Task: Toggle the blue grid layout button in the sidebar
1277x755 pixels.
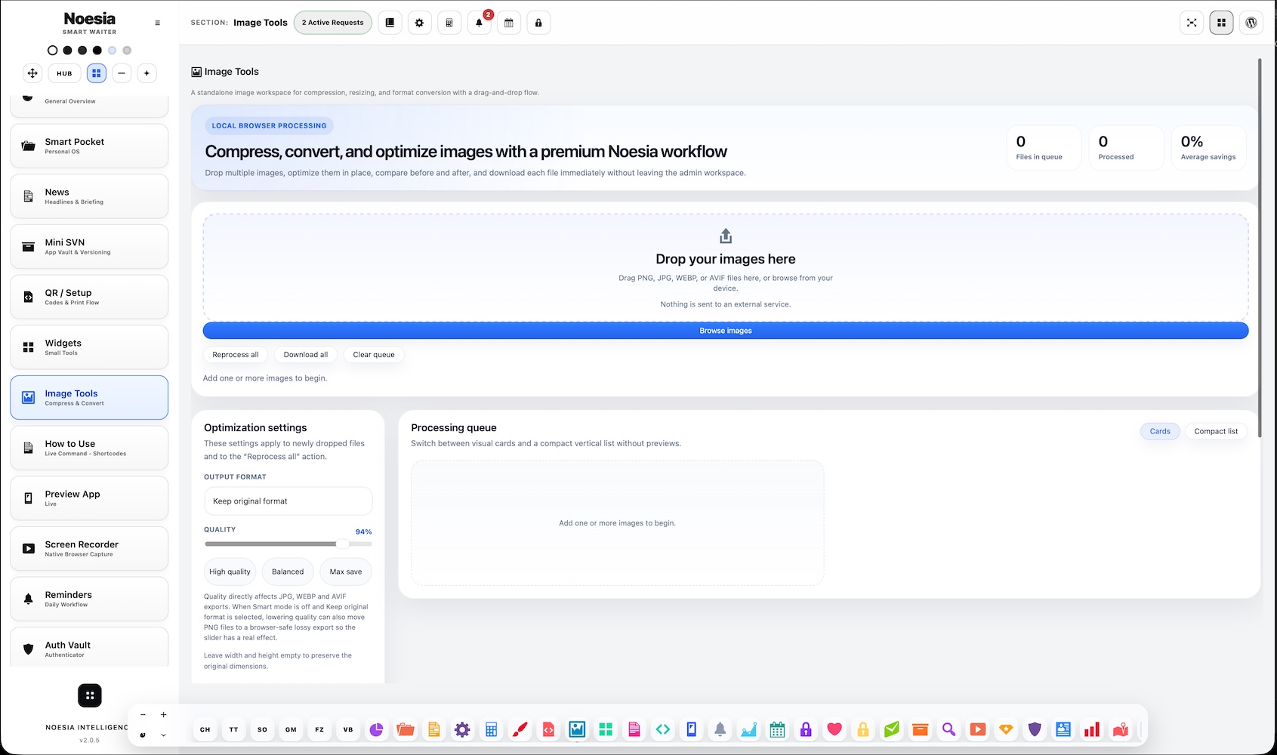Action: [96, 73]
